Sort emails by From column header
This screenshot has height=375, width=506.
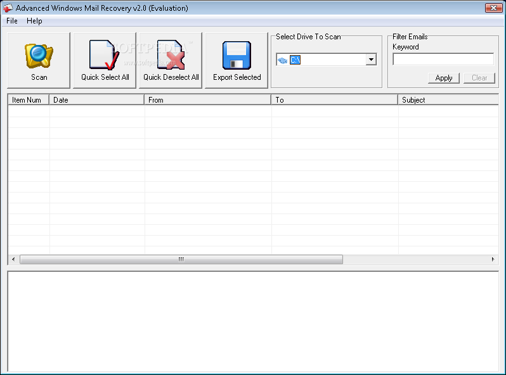point(207,100)
